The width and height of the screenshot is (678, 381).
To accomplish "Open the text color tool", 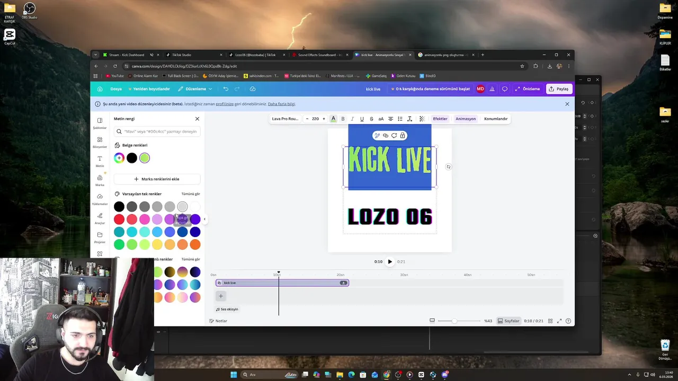I will [333, 119].
